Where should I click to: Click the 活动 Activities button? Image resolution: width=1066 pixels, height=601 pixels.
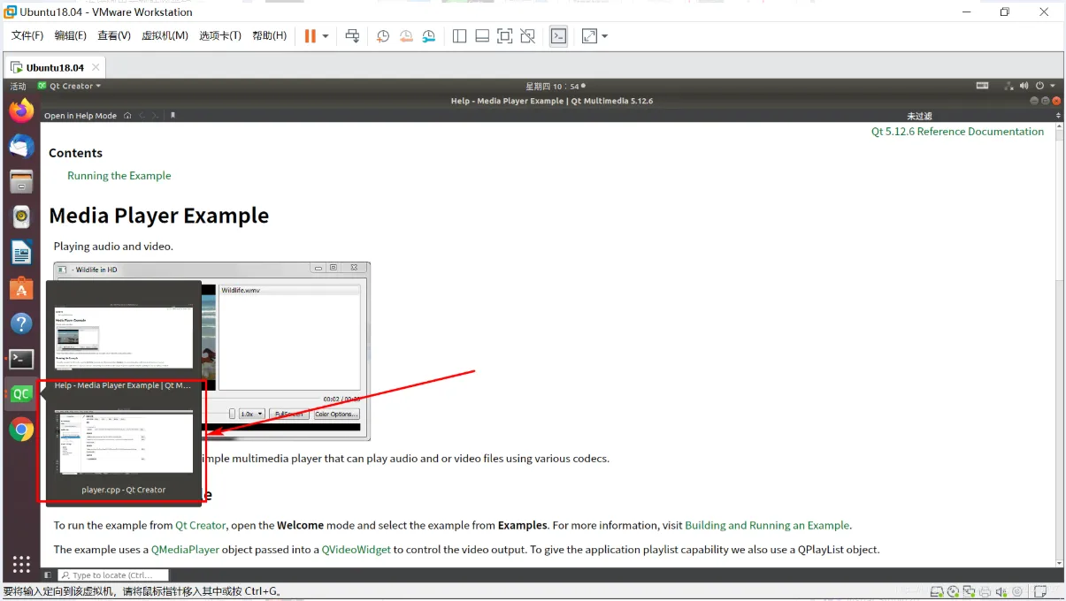tap(19, 87)
